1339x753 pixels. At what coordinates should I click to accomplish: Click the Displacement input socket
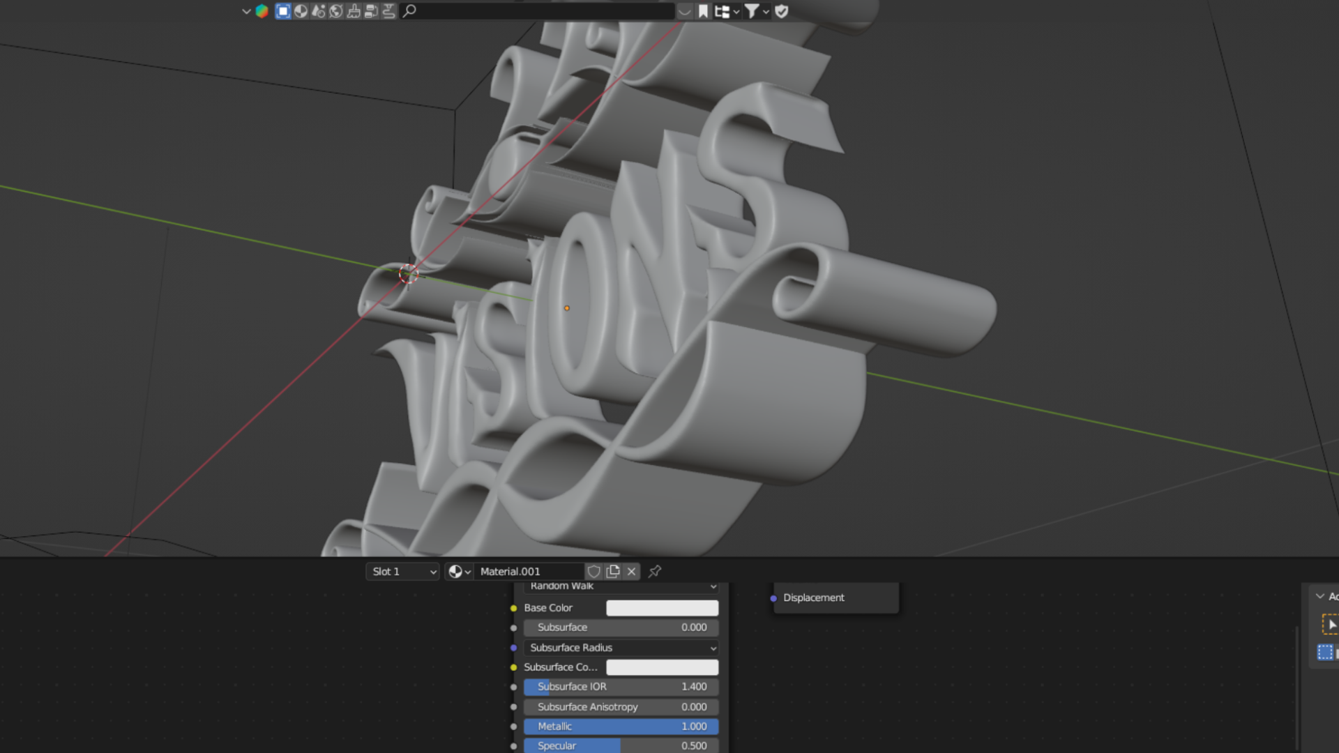773,598
